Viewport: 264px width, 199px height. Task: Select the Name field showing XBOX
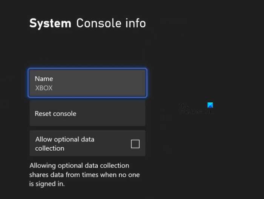coord(87,83)
